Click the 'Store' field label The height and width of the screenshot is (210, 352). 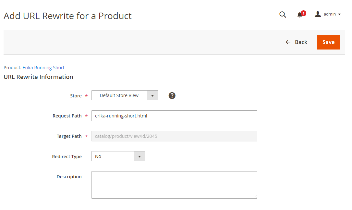point(76,96)
